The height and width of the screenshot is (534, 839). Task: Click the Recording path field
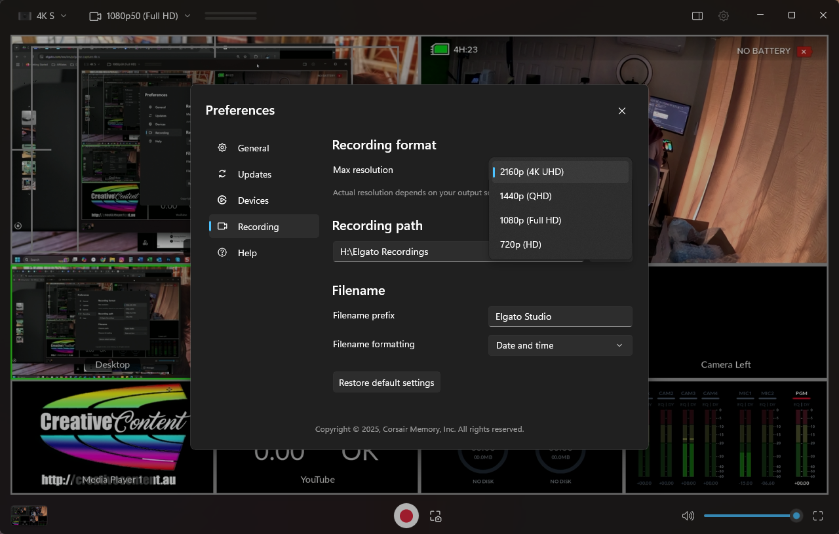click(x=458, y=252)
